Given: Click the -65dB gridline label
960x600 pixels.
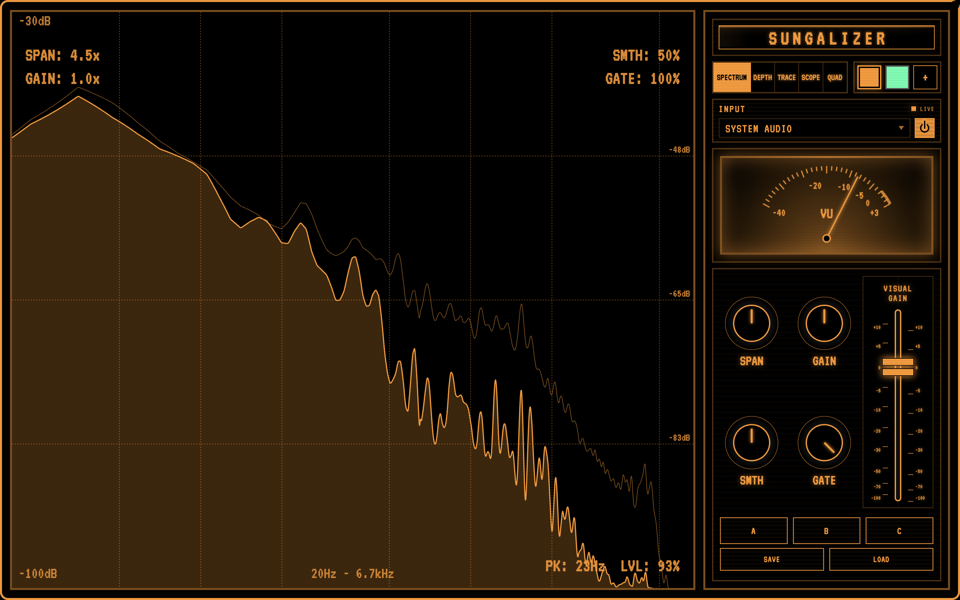Looking at the screenshot, I should click(x=679, y=294).
